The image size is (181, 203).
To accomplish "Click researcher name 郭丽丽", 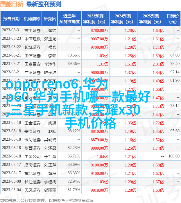I will point(50,190).
